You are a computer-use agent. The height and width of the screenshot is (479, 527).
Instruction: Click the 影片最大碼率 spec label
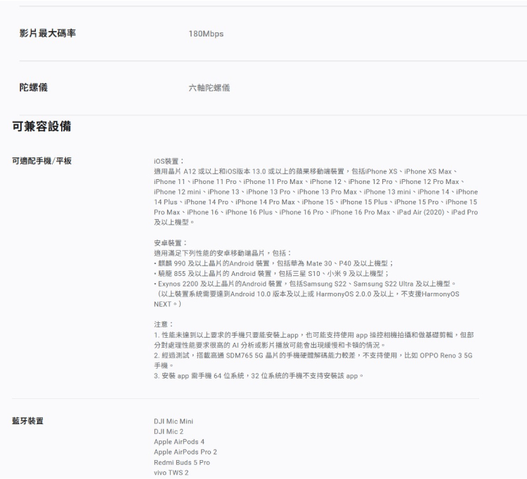coord(48,33)
